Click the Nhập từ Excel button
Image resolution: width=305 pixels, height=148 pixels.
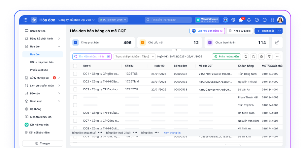pyautogui.click(x=240, y=31)
